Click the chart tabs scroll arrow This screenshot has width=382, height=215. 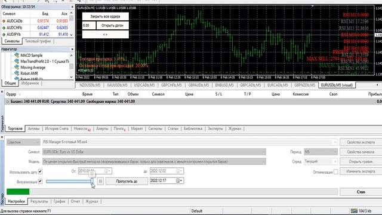[x=377, y=85]
